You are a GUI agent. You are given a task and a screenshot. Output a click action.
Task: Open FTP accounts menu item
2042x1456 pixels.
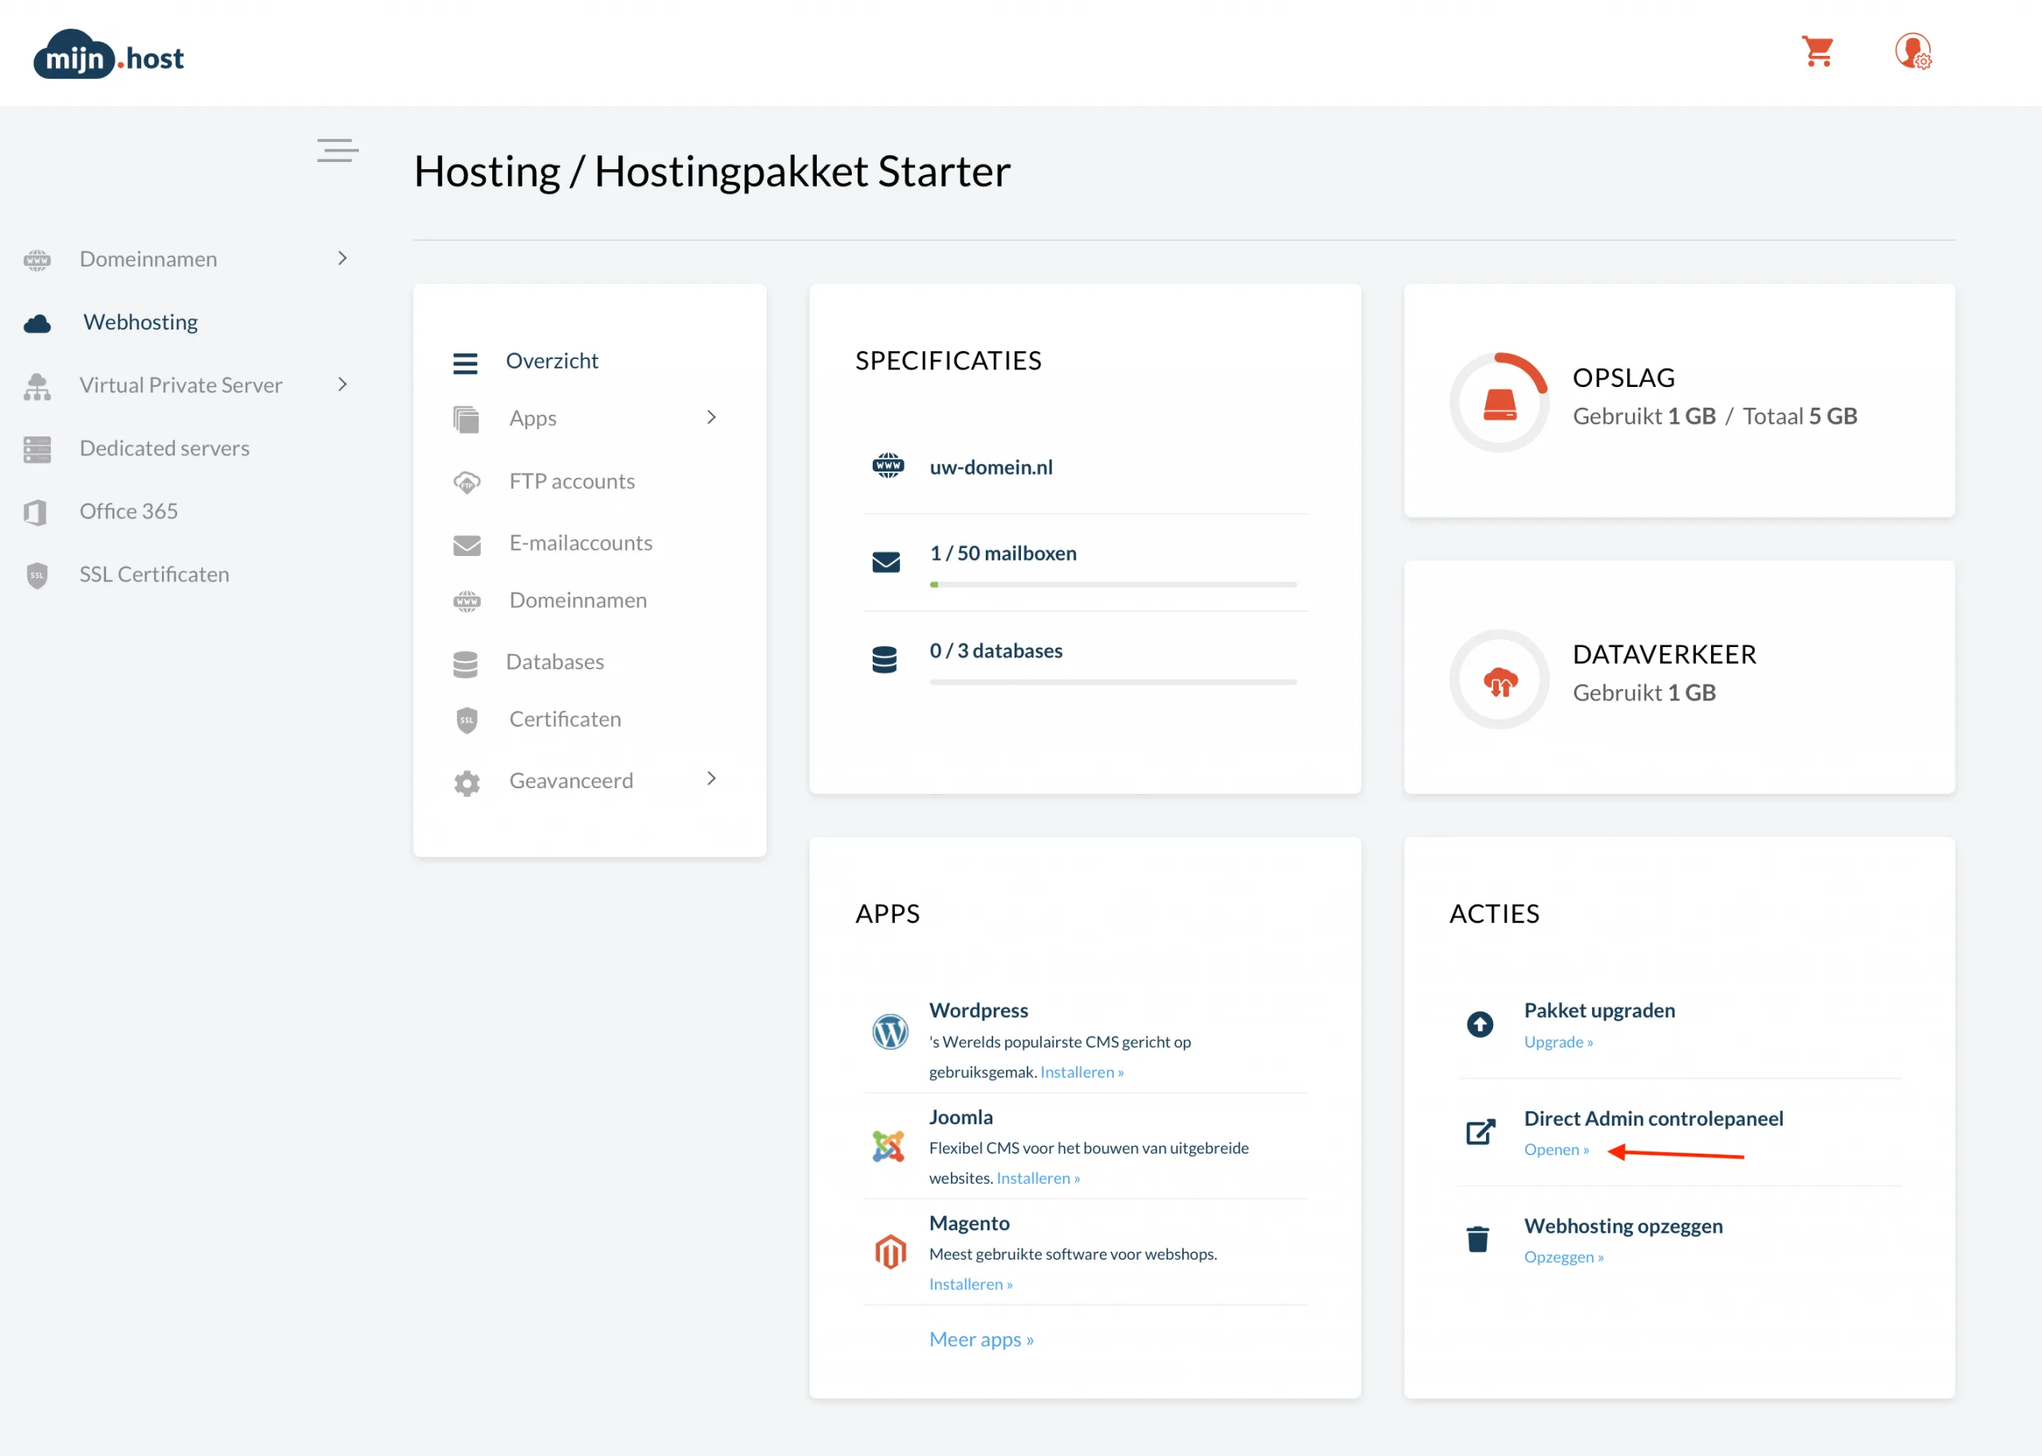pyautogui.click(x=571, y=481)
